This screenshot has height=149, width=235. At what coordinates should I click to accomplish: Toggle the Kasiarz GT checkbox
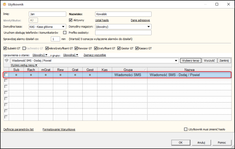[x=137, y=48]
